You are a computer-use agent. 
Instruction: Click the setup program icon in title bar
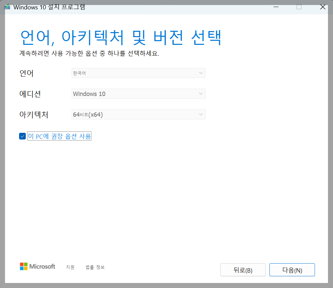7,7
